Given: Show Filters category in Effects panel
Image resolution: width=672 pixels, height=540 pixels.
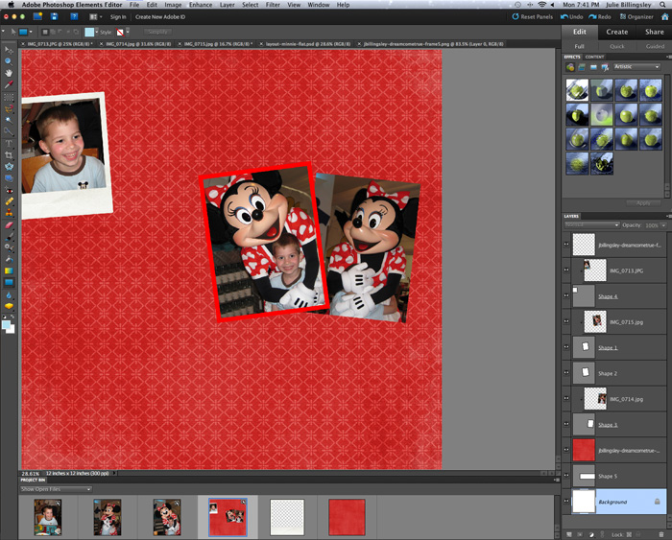Looking at the screenshot, I should click(570, 67).
